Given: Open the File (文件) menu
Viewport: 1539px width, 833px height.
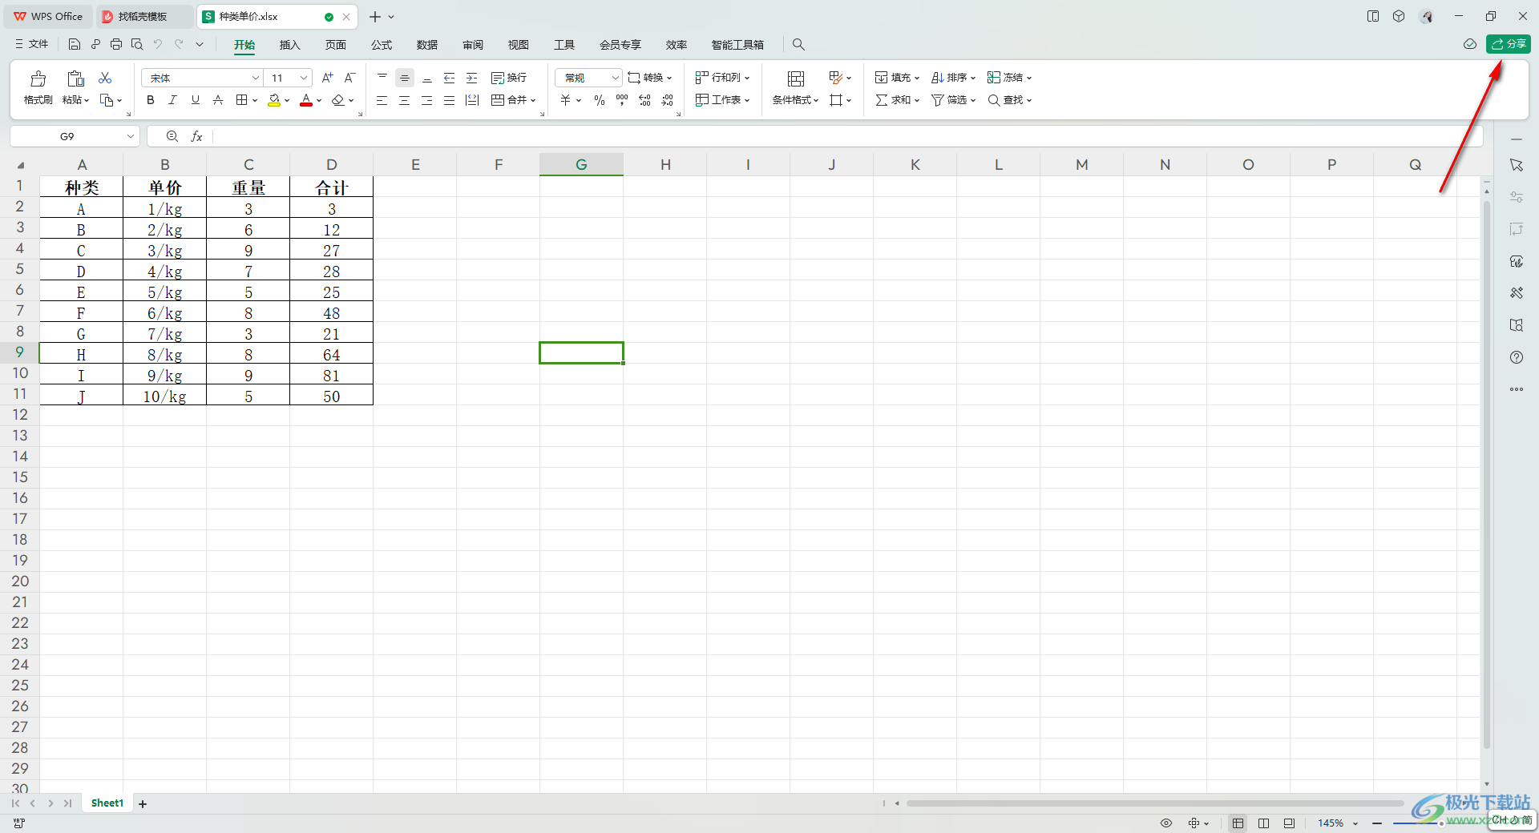Looking at the screenshot, I should [32, 45].
